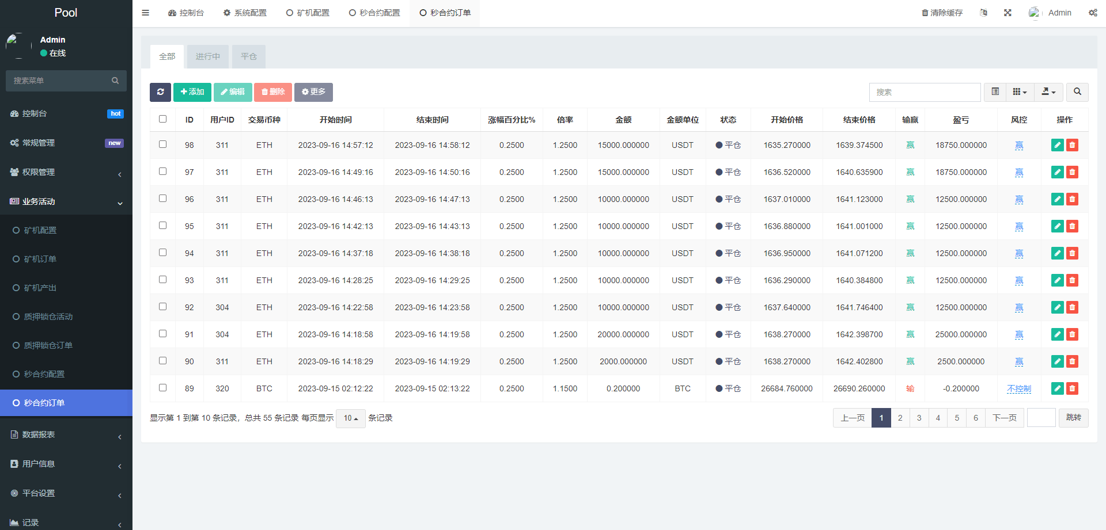Select the header checkbox to select all rows
1106x530 pixels.
pyautogui.click(x=162, y=119)
